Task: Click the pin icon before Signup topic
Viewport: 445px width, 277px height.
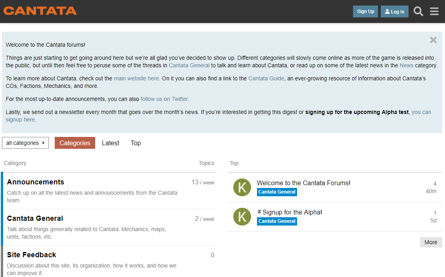Action: [259, 212]
